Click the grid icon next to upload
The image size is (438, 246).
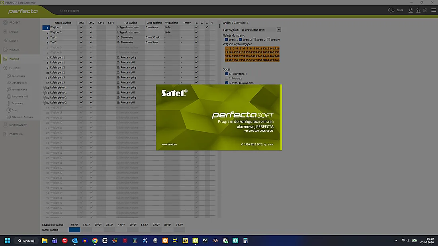[425, 10]
